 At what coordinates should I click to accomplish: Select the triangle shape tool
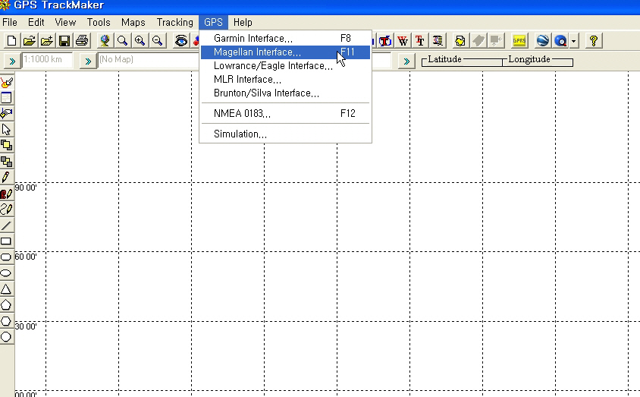7,289
